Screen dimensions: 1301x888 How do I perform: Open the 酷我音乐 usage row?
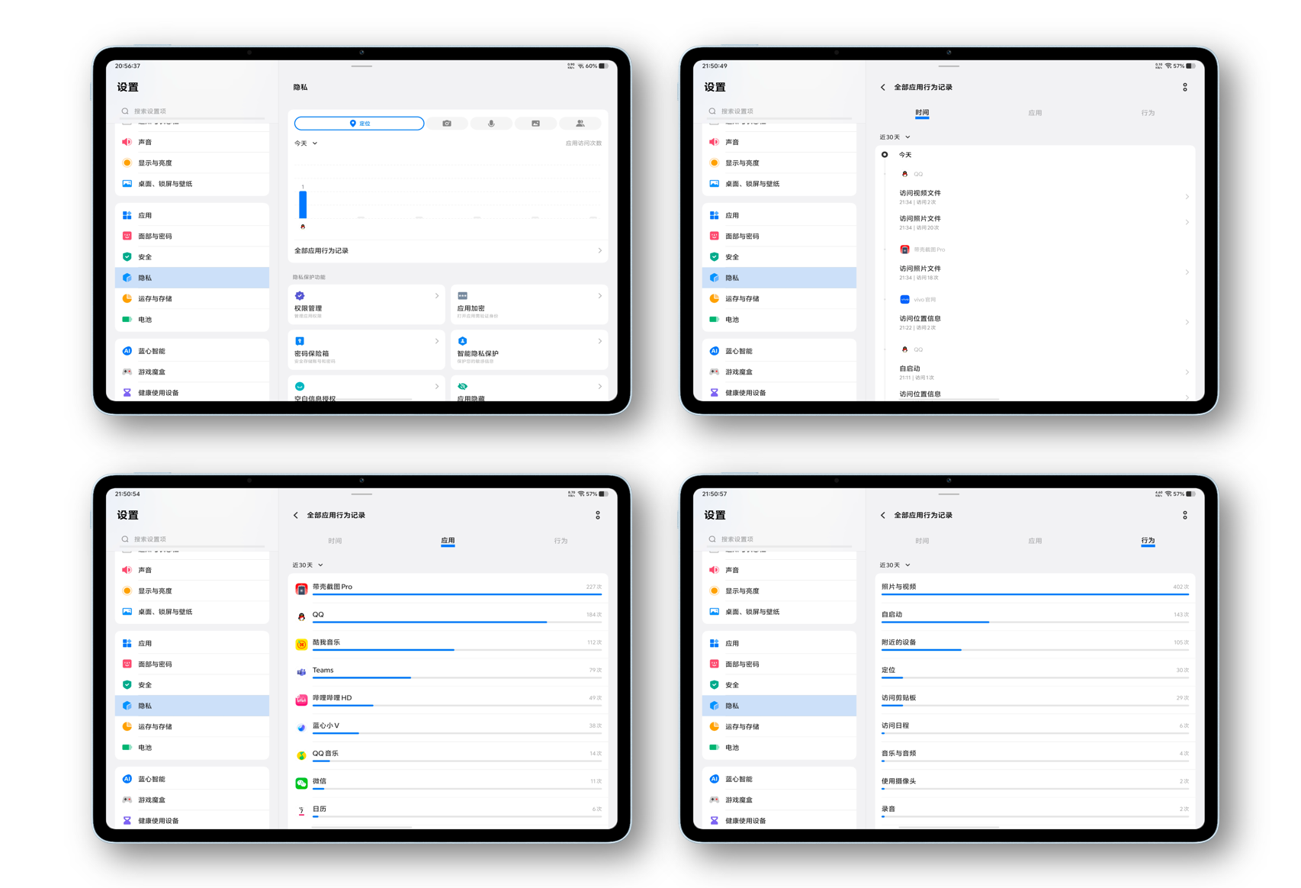click(448, 643)
